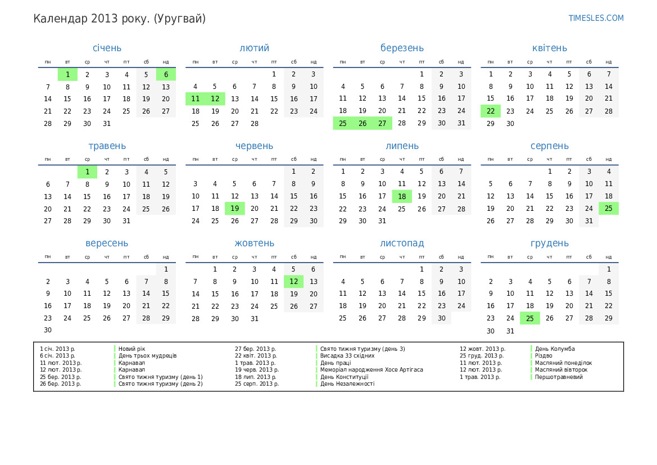Click legend date '25 серп. 2013 р.'
The height and width of the screenshot is (465, 657).
tap(257, 383)
